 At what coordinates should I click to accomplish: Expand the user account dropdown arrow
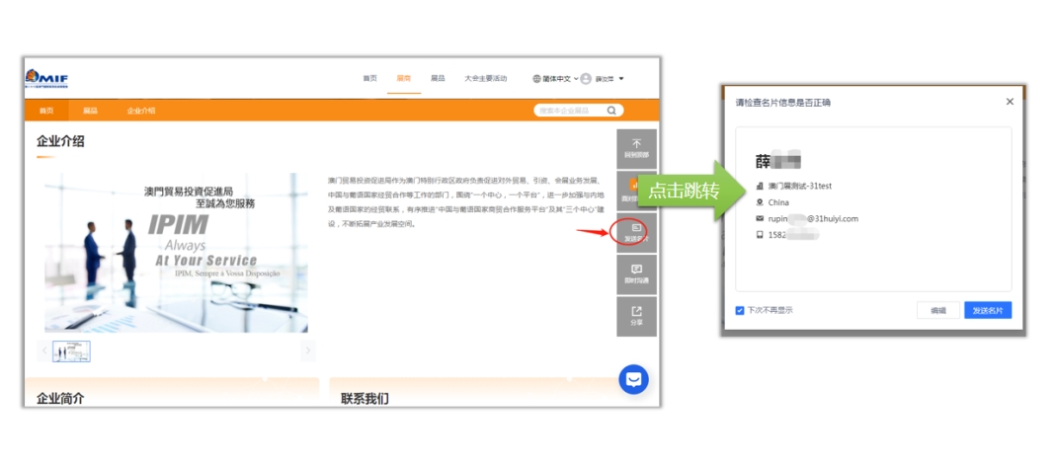(x=621, y=79)
